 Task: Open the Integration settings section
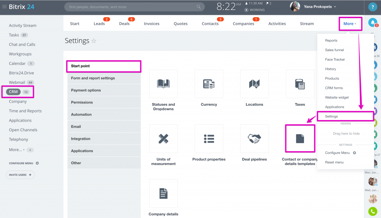coord(104,139)
